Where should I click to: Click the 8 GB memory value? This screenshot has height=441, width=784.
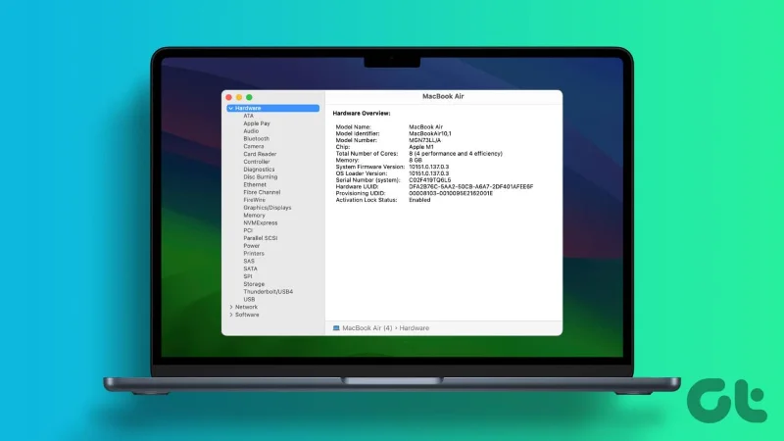pos(416,160)
